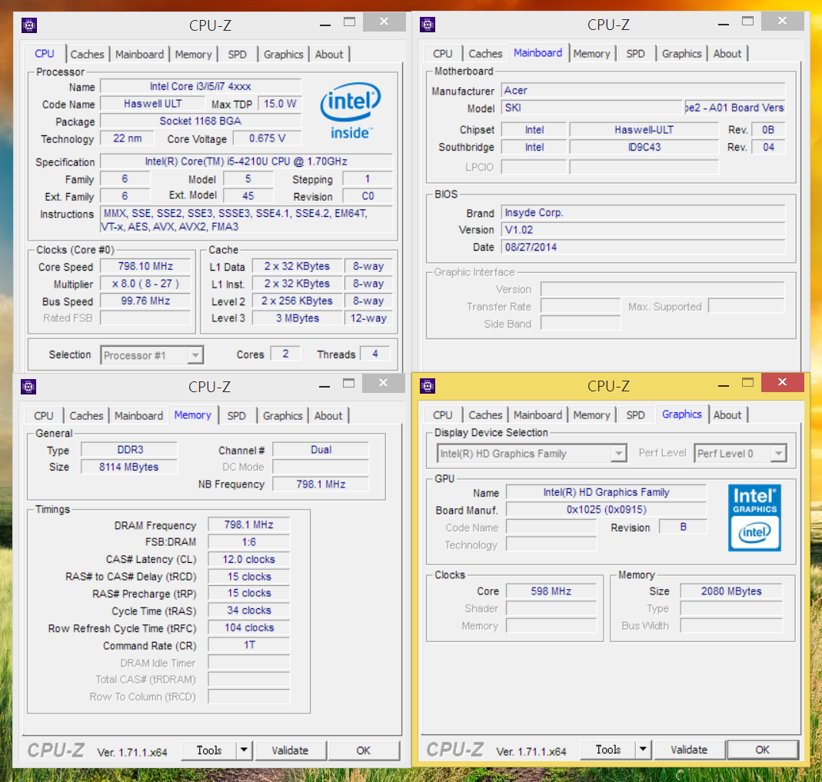Click the CPU-Z app icon in the Graphics window title bar
Screen dimensions: 822x782
click(x=428, y=386)
